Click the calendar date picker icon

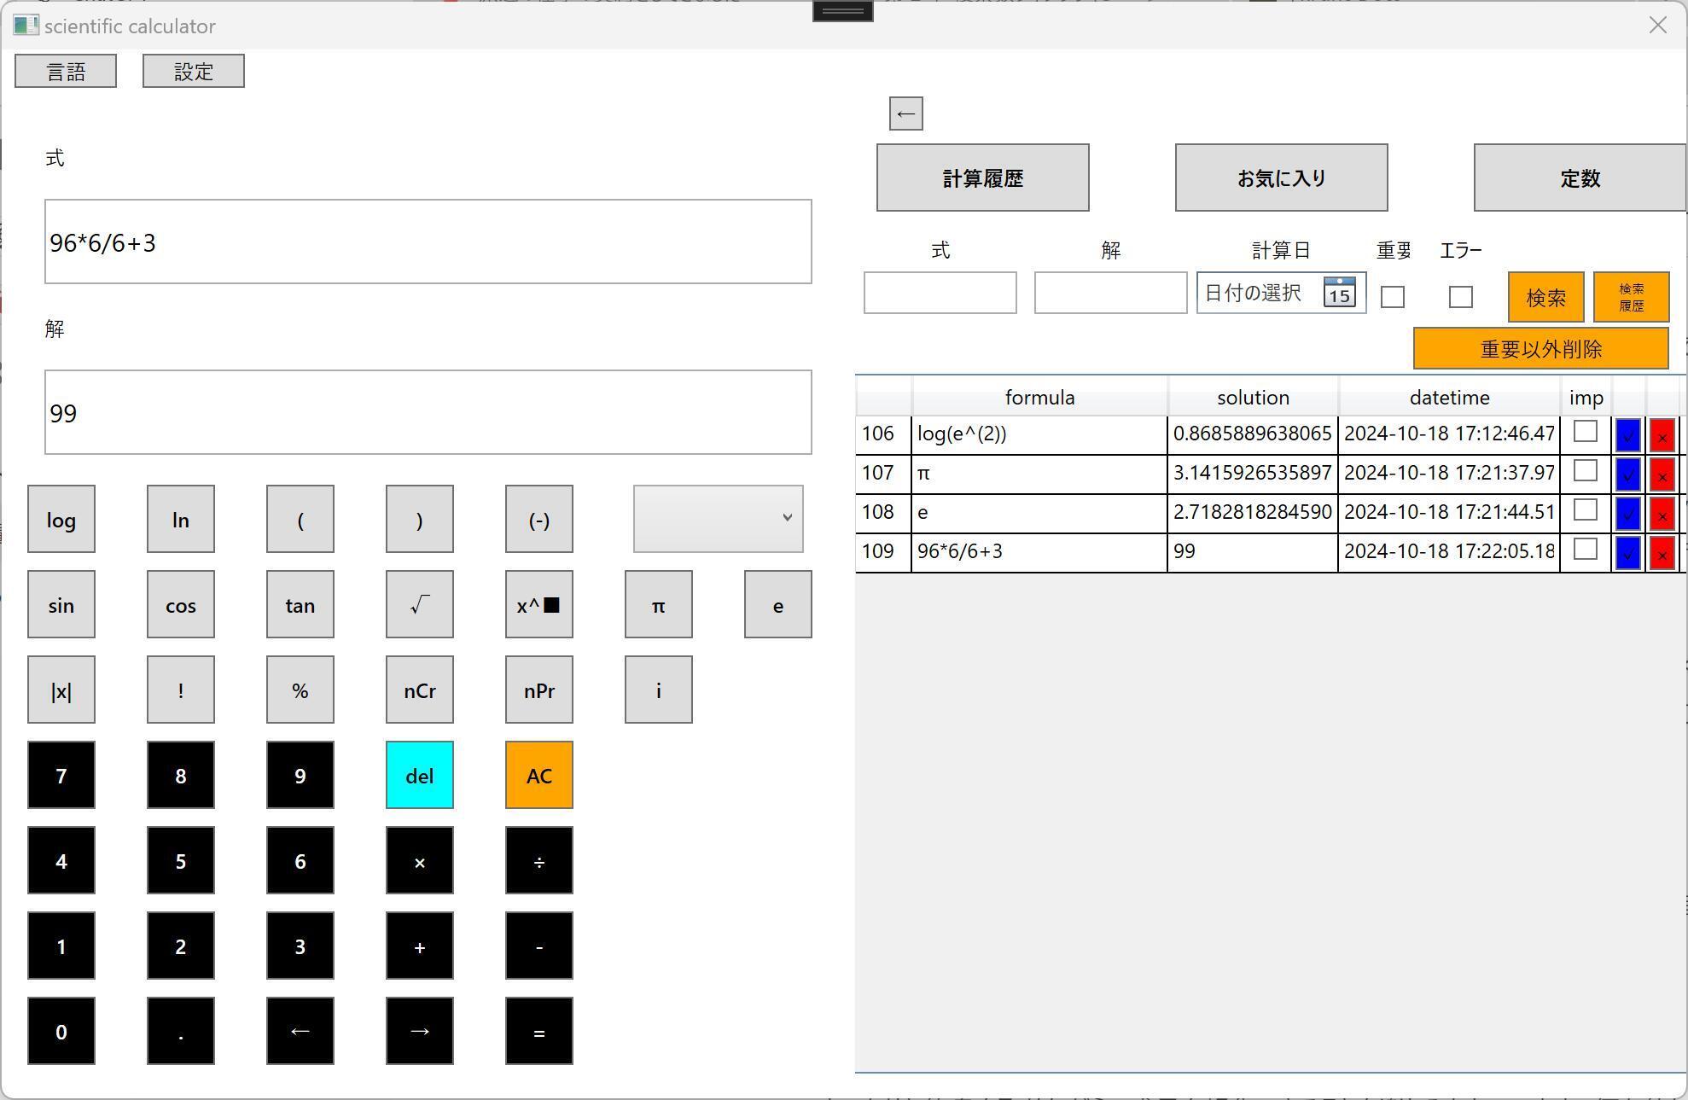pos(1339,293)
